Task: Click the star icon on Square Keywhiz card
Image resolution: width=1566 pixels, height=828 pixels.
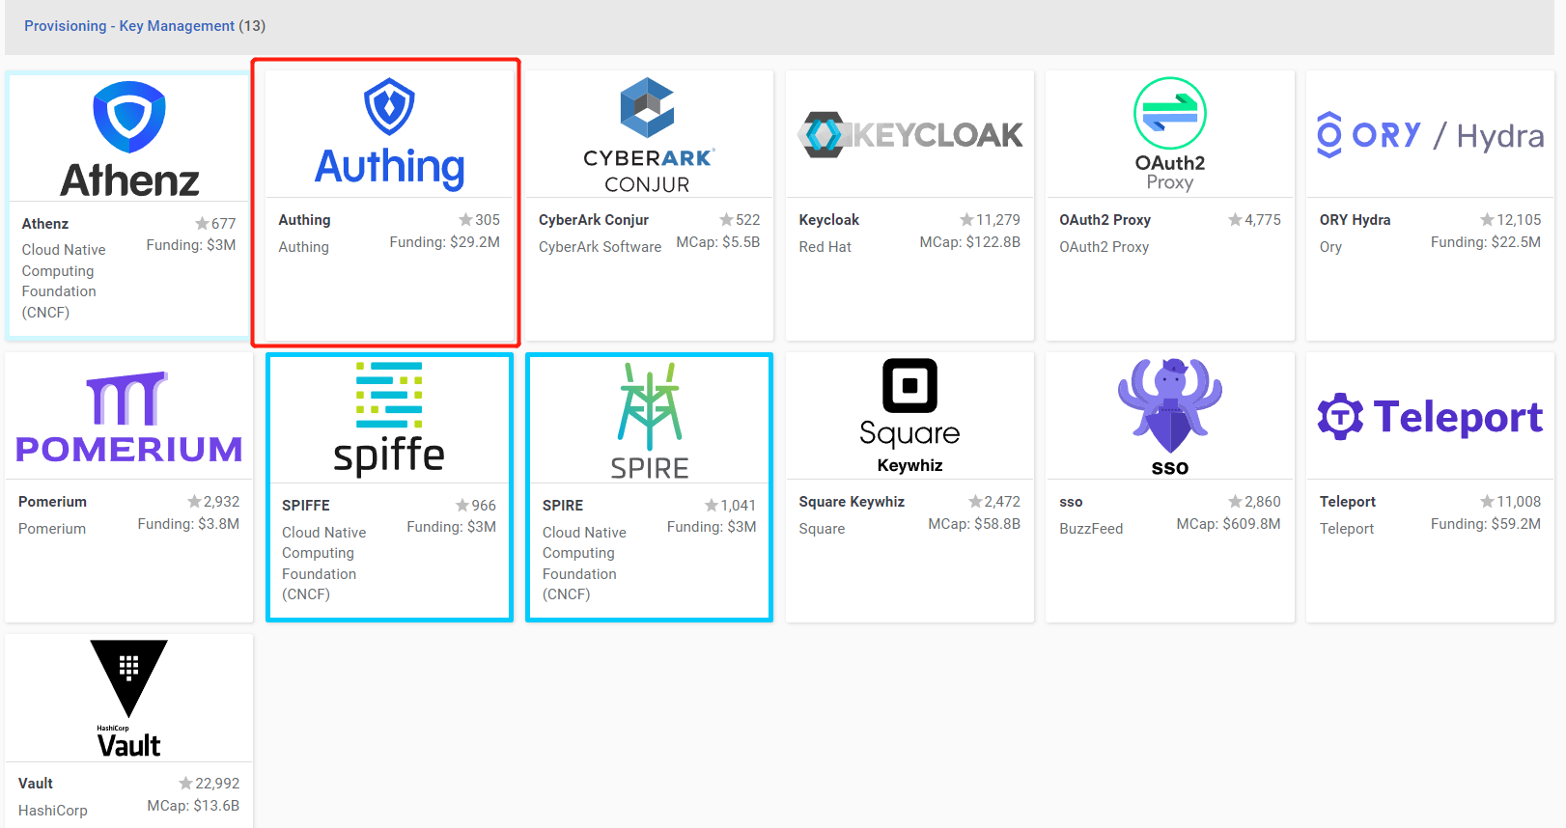Action: [975, 502]
